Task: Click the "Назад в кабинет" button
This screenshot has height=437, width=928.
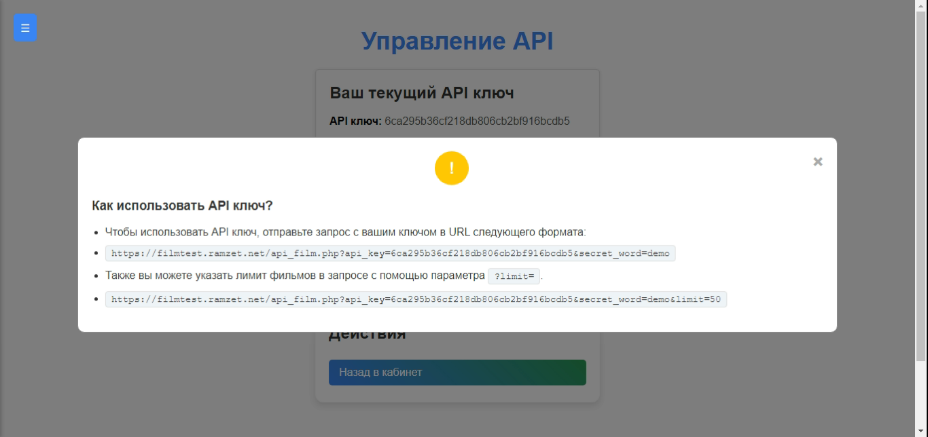Action: pos(457,373)
